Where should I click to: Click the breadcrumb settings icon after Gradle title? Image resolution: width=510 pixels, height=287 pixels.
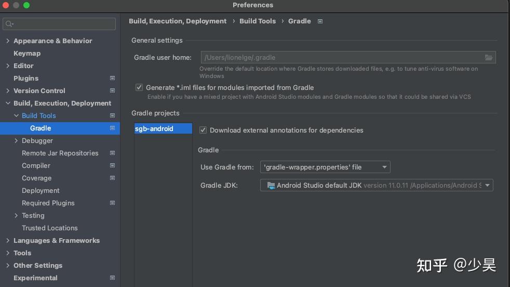[320, 21]
